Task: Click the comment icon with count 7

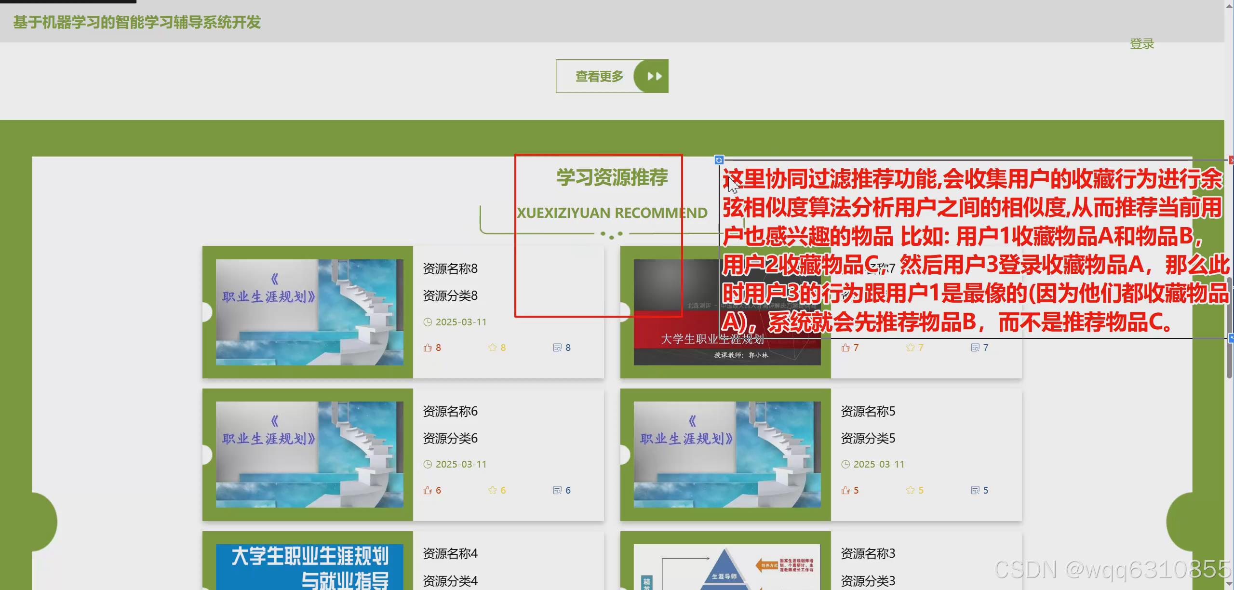Action: tap(975, 348)
